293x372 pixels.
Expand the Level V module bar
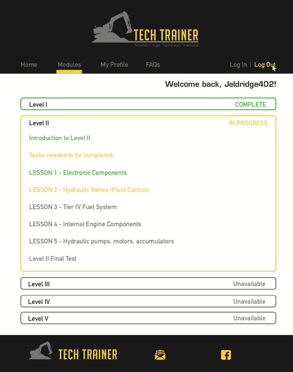click(x=148, y=318)
